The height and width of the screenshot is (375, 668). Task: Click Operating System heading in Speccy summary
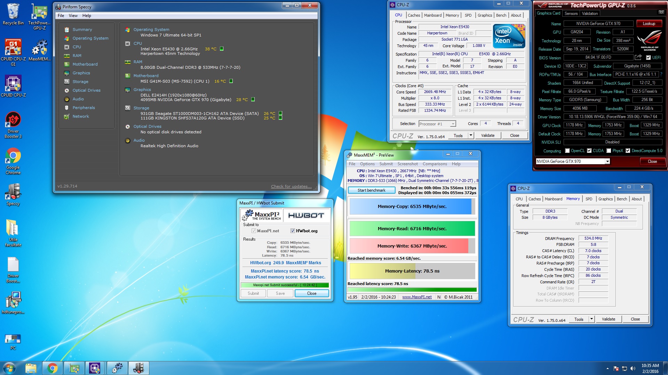click(151, 30)
